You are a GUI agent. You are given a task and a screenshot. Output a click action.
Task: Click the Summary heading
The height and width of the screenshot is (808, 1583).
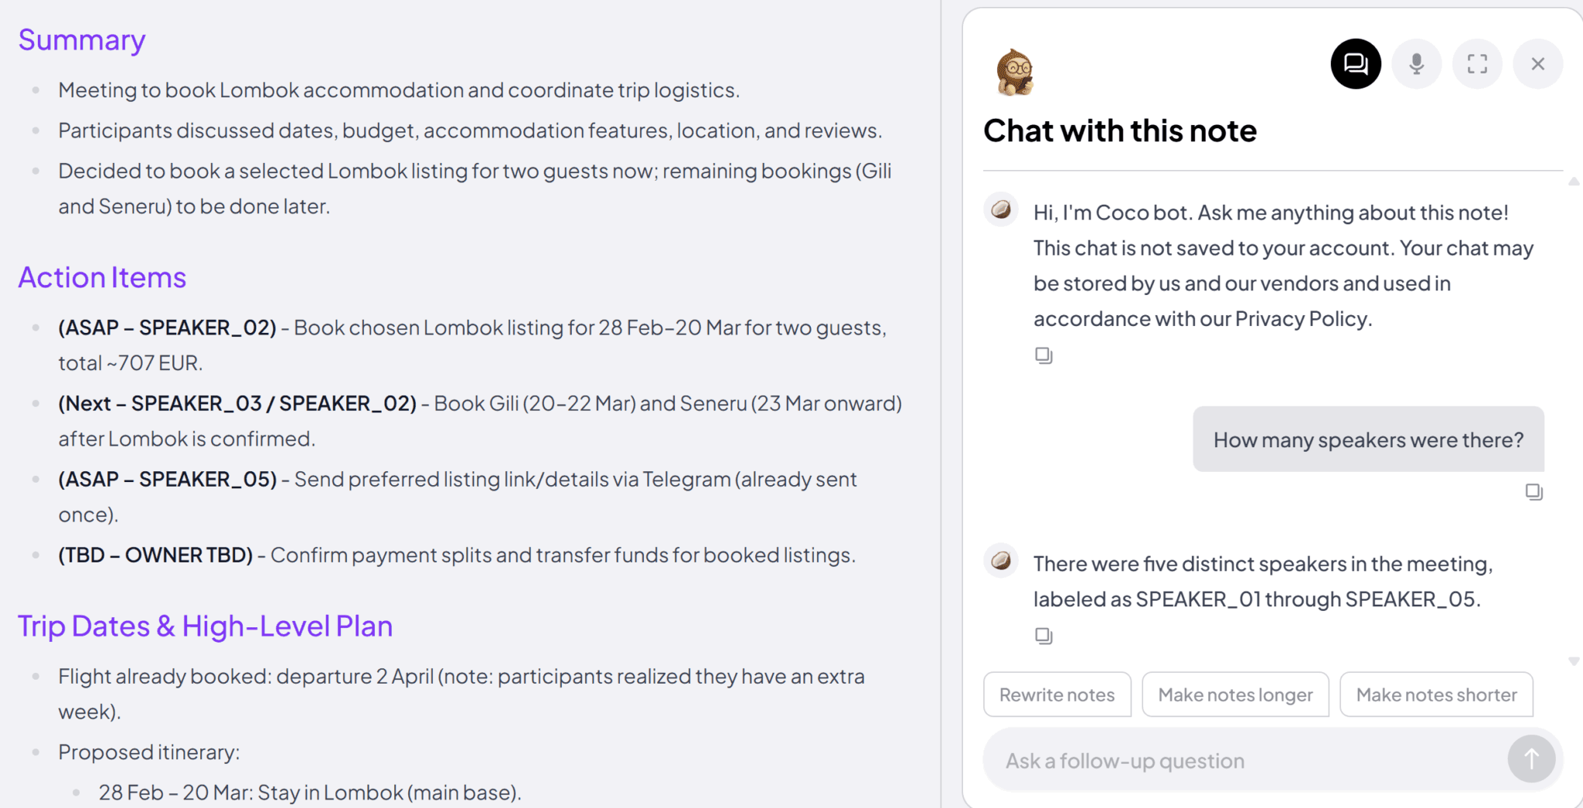click(x=82, y=40)
